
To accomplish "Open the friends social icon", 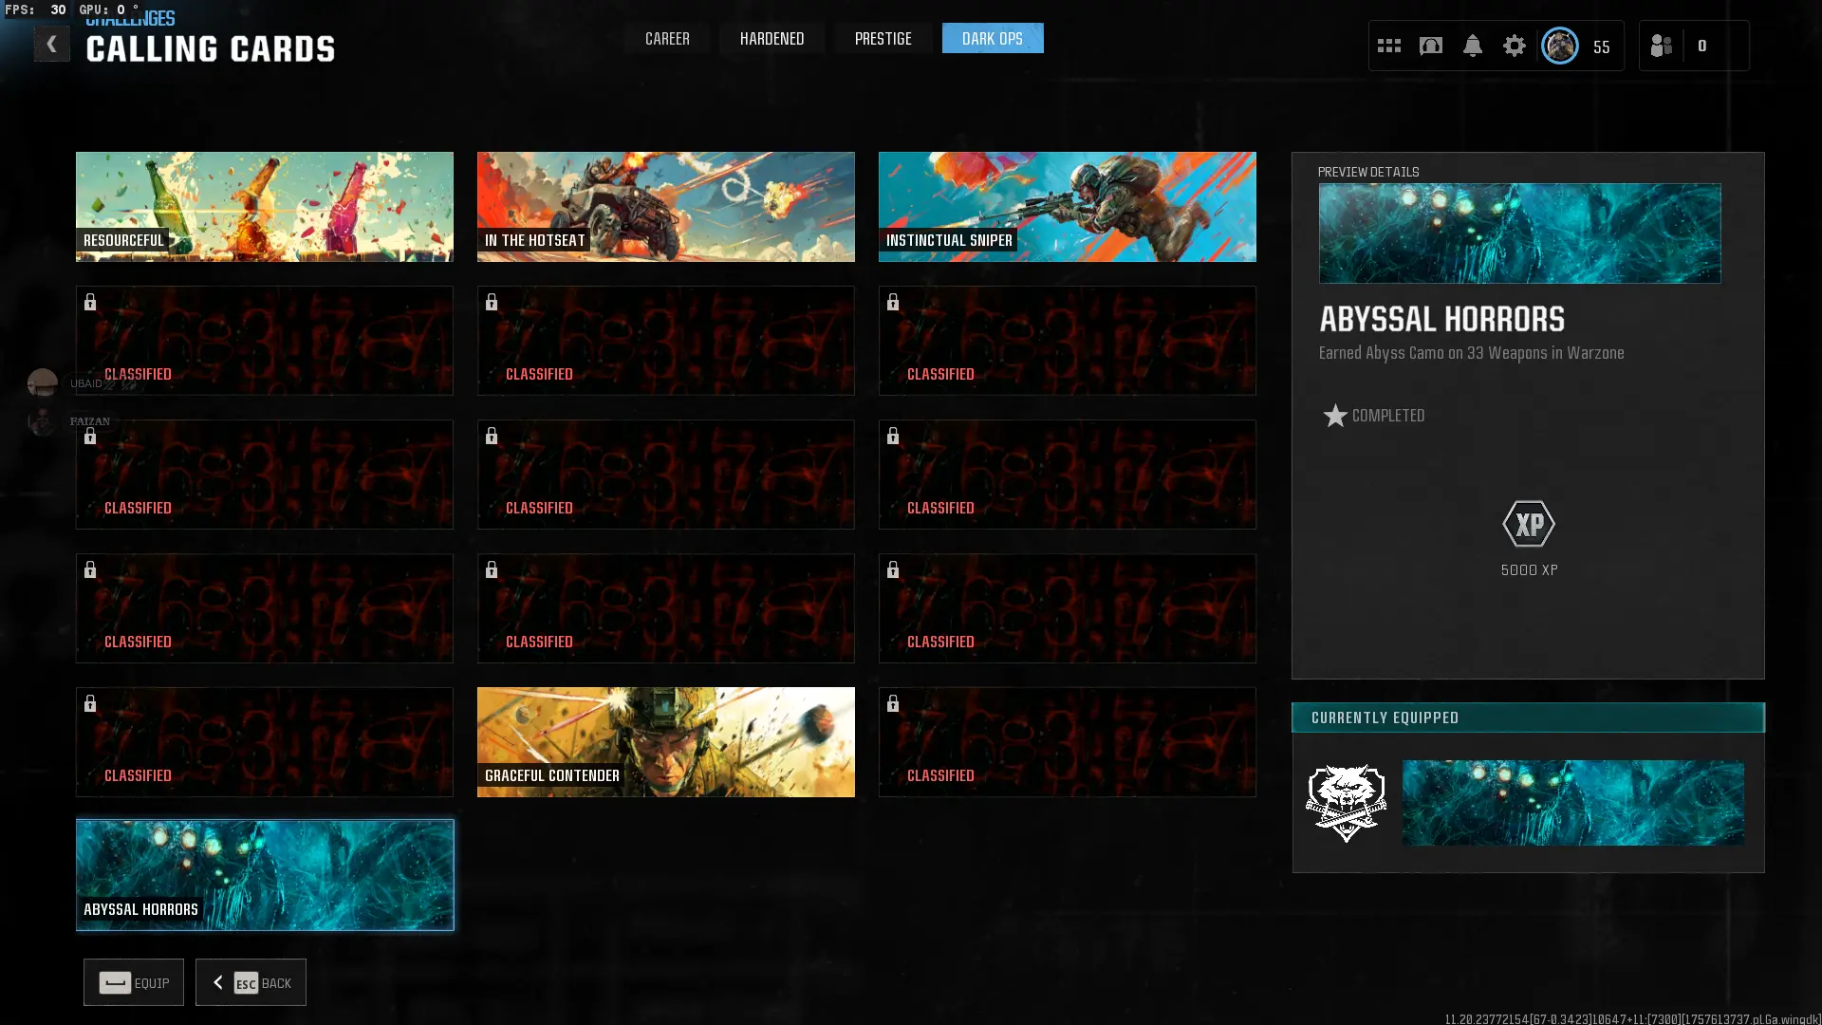I will [1661, 46].
